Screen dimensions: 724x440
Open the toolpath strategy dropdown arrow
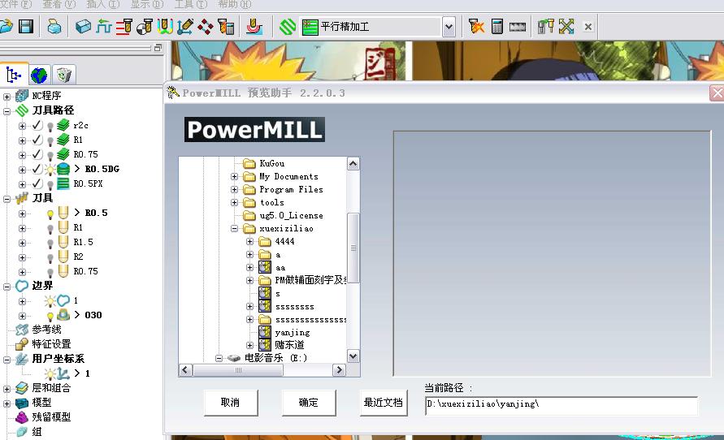click(449, 27)
